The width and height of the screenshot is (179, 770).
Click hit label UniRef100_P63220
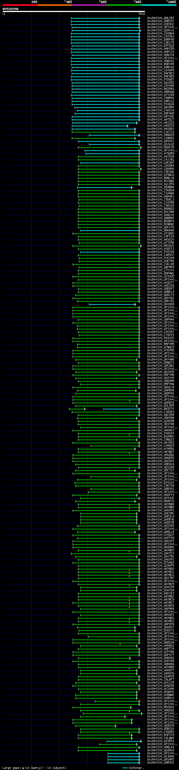[161, 338]
